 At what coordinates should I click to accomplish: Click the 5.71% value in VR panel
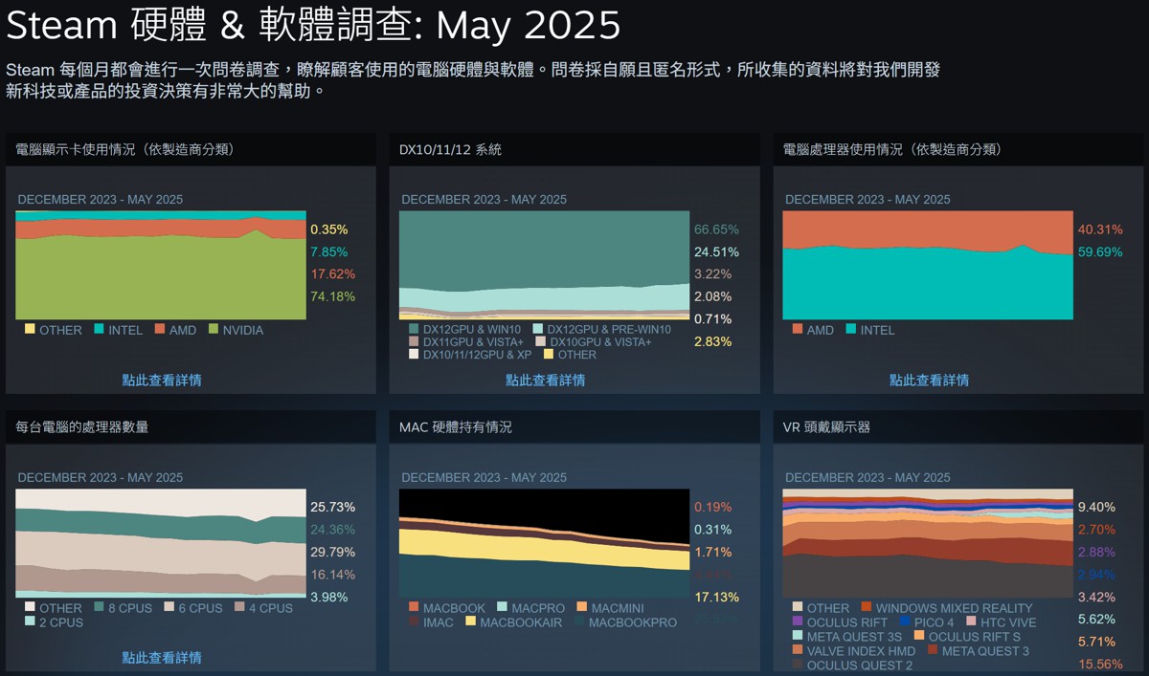click(x=1096, y=642)
